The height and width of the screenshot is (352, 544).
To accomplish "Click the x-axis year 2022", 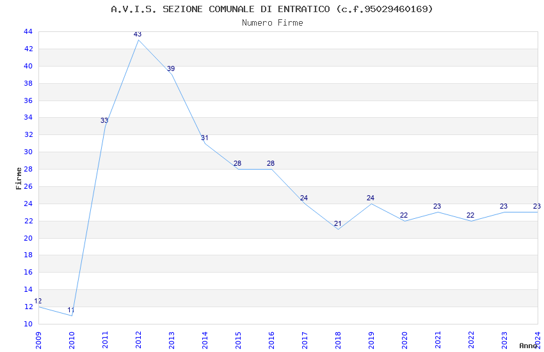I will tap(471, 340).
